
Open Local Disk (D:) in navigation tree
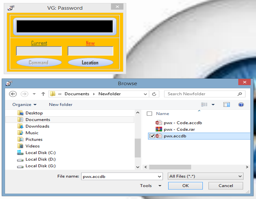[40, 159]
